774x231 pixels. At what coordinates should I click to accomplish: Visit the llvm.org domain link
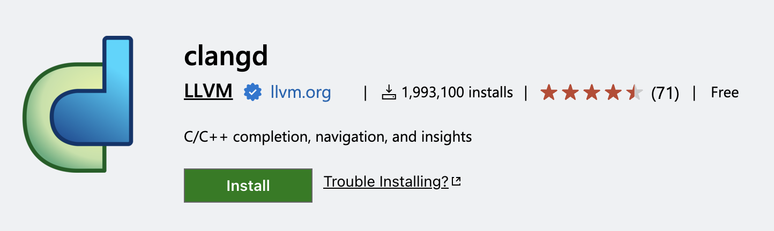click(x=301, y=93)
